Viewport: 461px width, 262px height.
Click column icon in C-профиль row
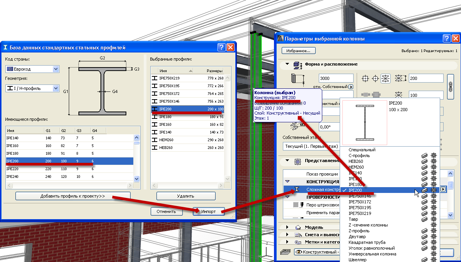[434, 156]
